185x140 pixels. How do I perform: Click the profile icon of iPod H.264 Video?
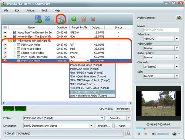[18, 49]
